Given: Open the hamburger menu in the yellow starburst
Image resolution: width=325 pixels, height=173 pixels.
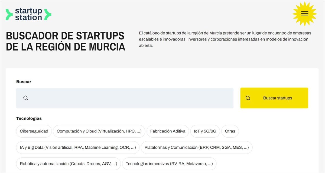Looking at the screenshot, I should [x=304, y=14].
